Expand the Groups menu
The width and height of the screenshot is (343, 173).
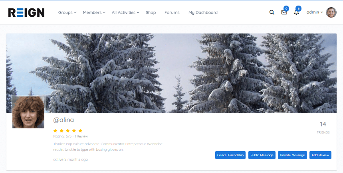tap(67, 12)
